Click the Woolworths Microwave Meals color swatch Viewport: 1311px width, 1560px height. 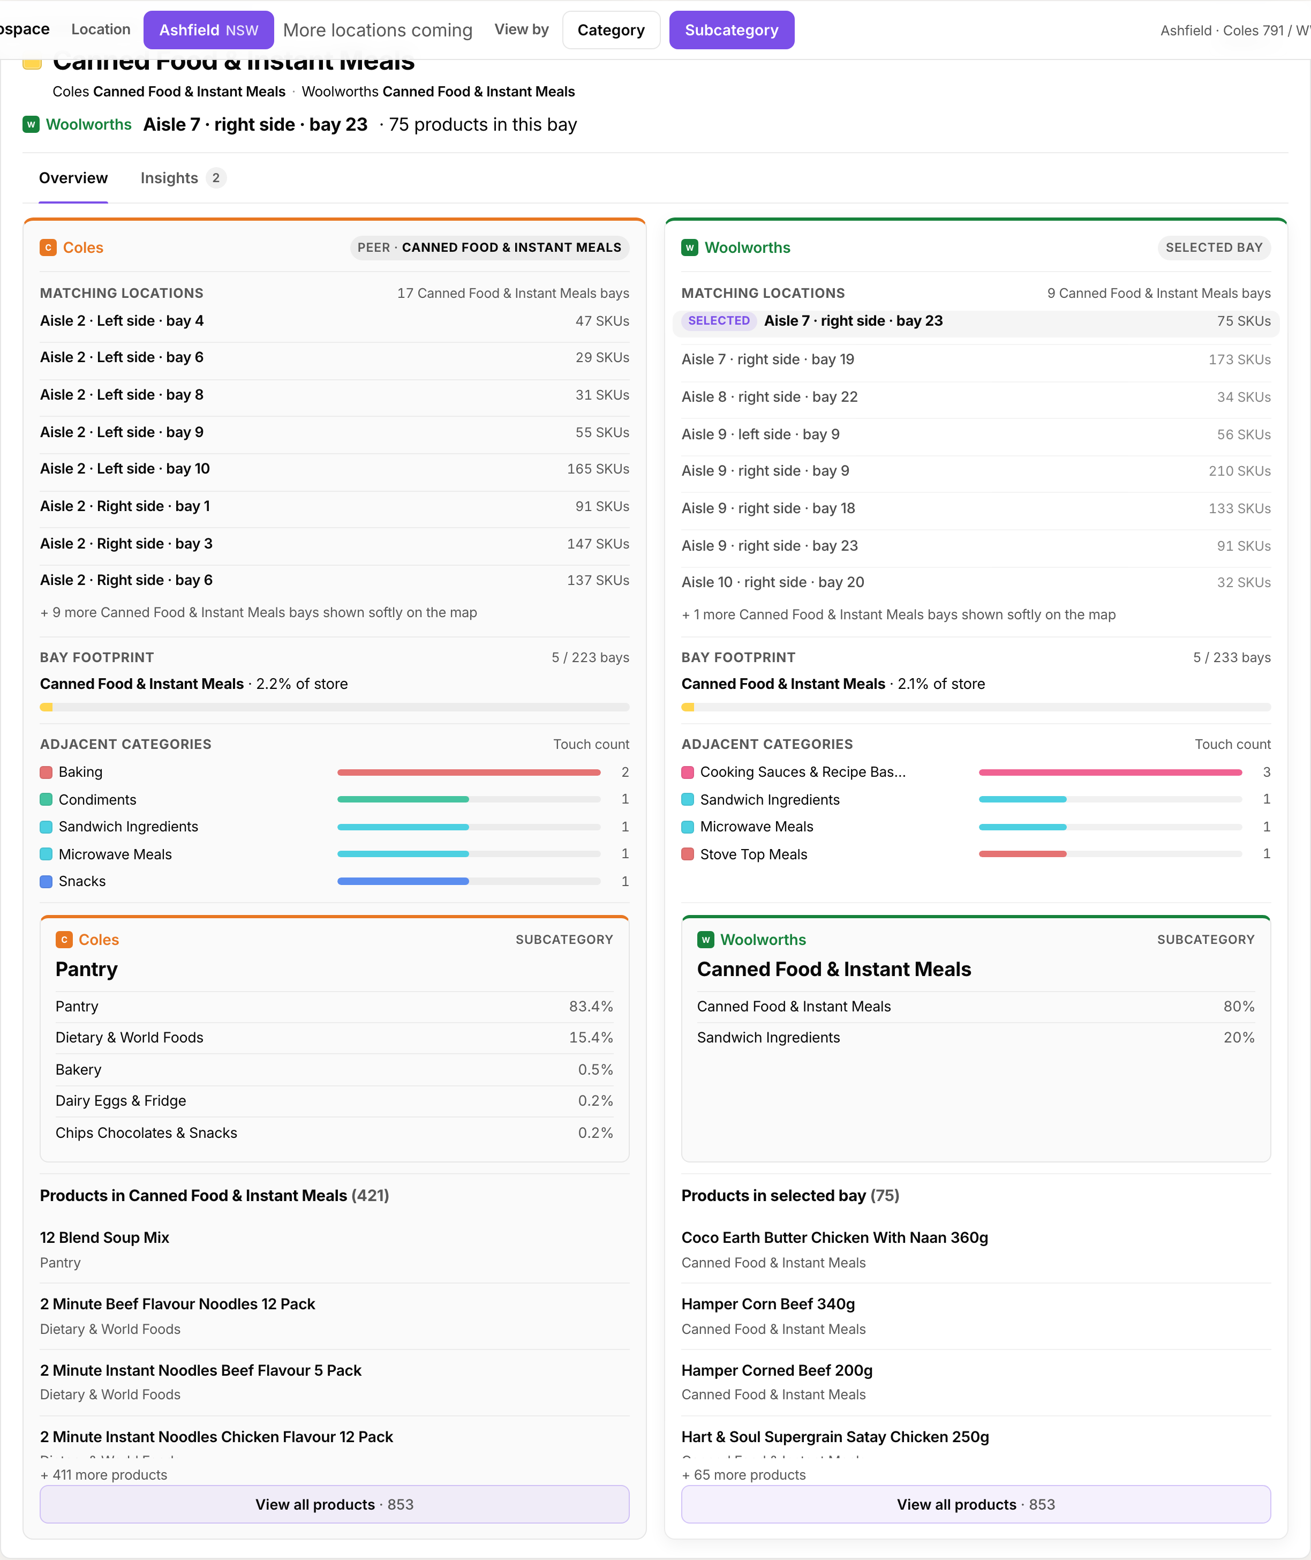point(688,827)
